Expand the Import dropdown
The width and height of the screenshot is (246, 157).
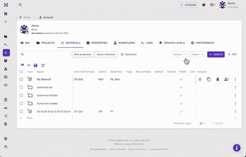point(198,54)
